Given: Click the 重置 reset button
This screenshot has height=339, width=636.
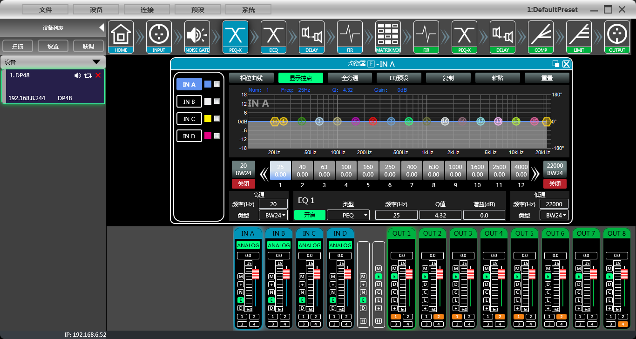Looking at the screenshot, I should click(547, 78).
